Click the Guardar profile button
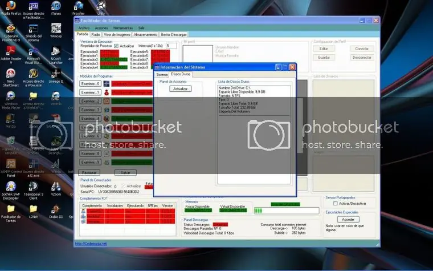433x271 pixels. point(324,58)
